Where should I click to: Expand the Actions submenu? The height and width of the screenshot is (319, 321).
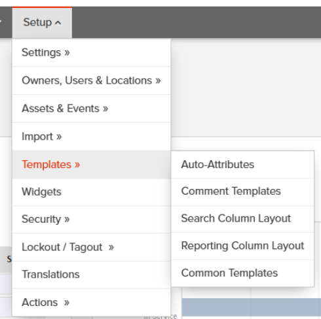coord(92,303)
